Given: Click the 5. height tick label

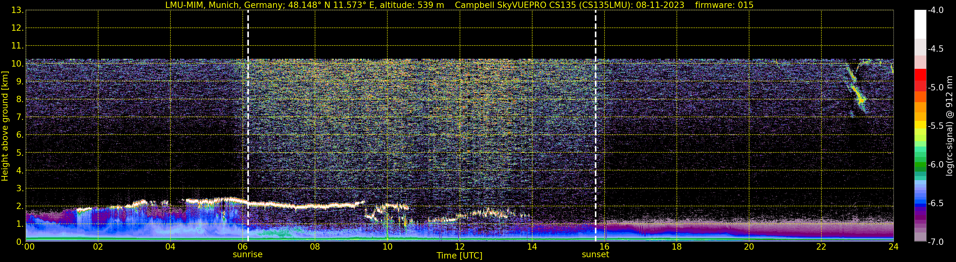Looking at the screenshot, I should 20,153.
